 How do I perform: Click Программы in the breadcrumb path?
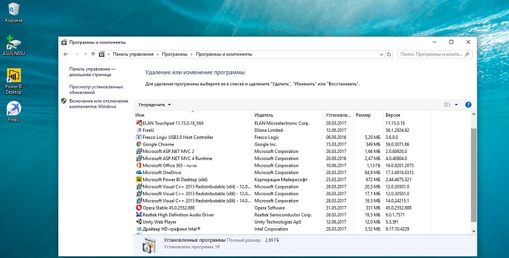pos(175,54)
